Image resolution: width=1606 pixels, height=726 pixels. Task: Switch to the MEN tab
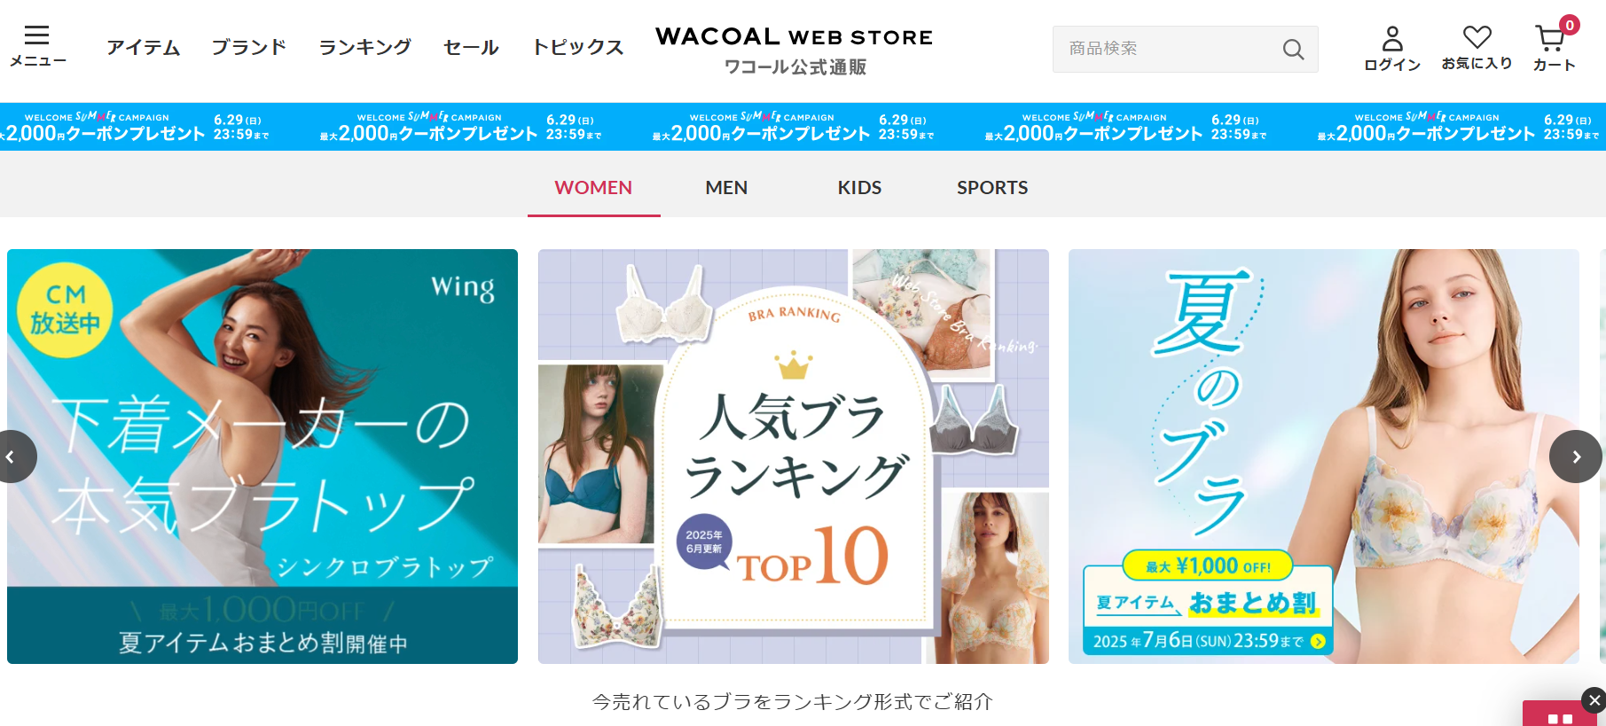click(x=726, y=188)
